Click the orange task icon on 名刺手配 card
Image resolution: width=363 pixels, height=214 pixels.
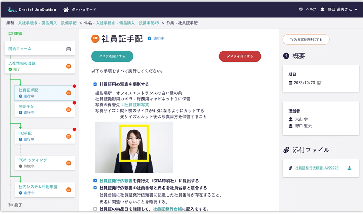pyautogui.click(x=69, y=109)
